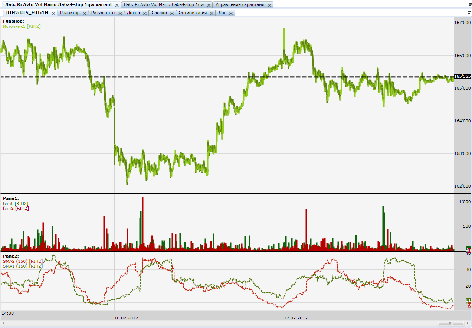472x328 pixels.
Task: Close the second 'Лаба+stop 1qw' tab
Action: (209, 5)
